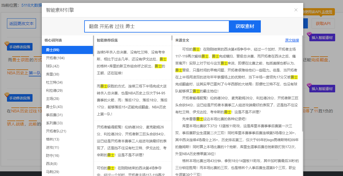Click the word 翻盘 on the background page
343x176 pixels.
click(x=324, y=60)
